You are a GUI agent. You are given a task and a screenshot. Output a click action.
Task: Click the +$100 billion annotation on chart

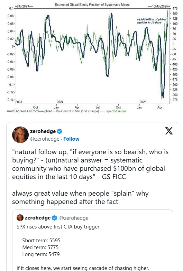point(151,21)
